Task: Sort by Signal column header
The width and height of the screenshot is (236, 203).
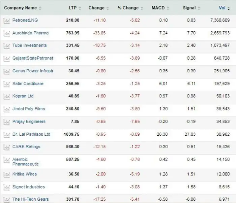Action: [x=189, y=8]
